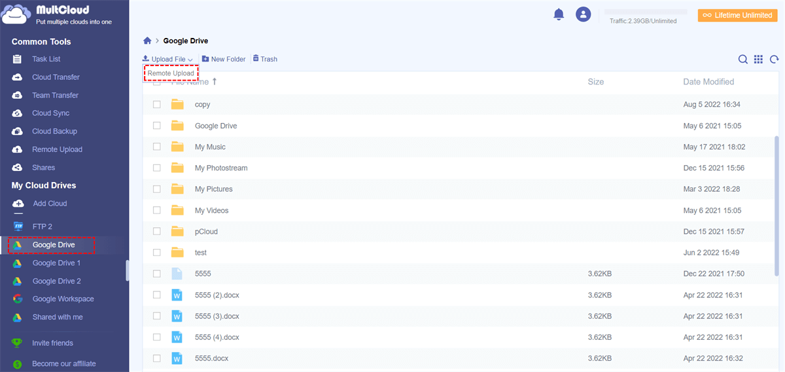Choose Remote Upload from dropdown
Image resolution: width=785 pixels, height=372 pixels.
pyautogui.click(x=171, y=73)
